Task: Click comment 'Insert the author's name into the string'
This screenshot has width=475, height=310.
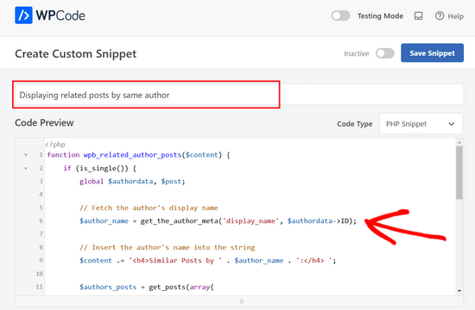Action: coord(168,247)
